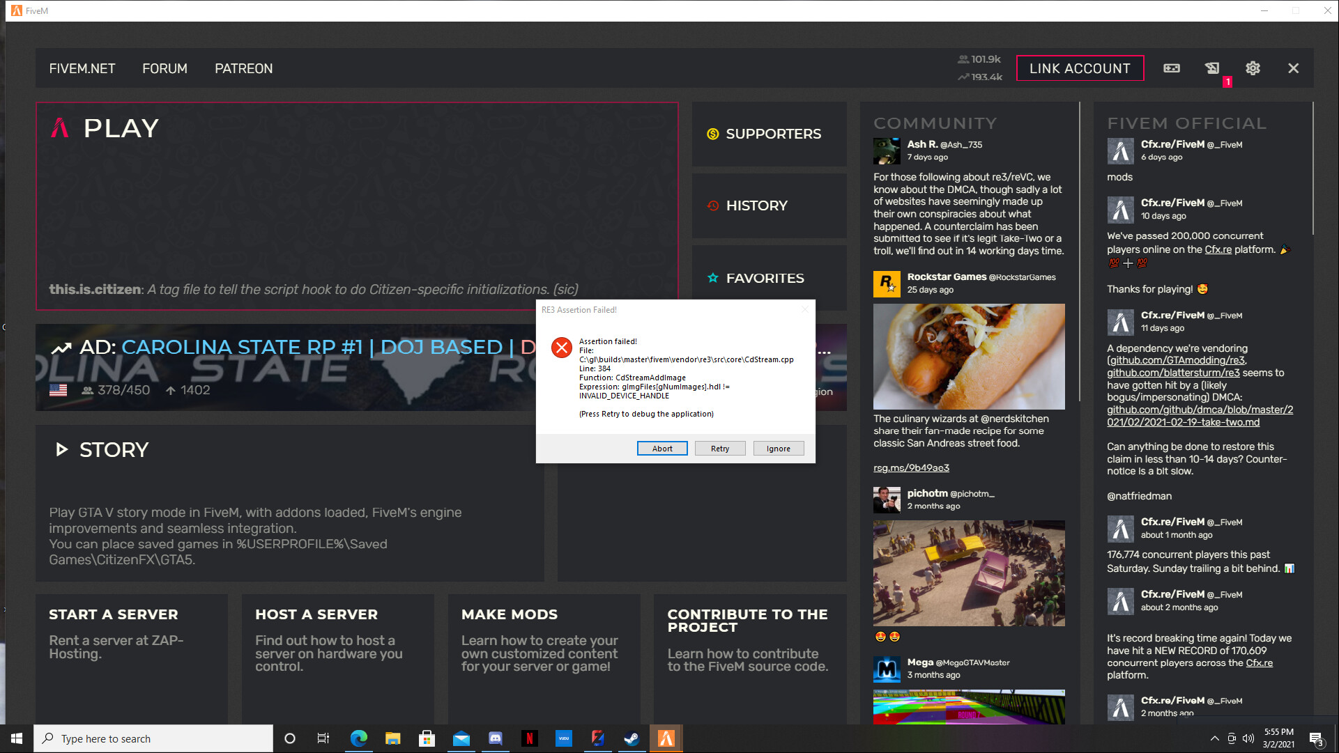Open the SUPPORTERS server list
1339x753 pixels.
[x=770, y=134]
